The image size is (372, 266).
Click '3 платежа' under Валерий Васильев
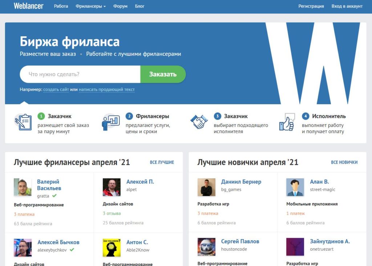click(24, 214)
